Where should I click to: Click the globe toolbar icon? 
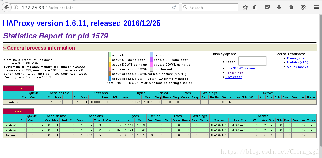tap(303, 7)
